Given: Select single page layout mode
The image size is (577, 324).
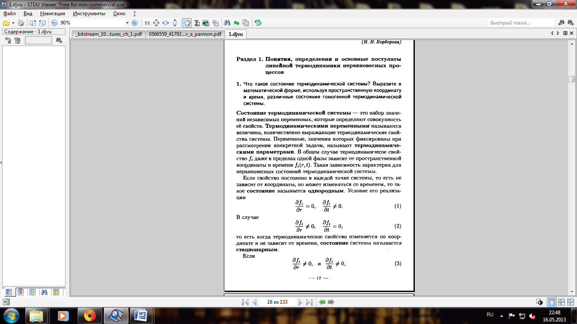Looking at the screenshot, I should coord(552,302).
